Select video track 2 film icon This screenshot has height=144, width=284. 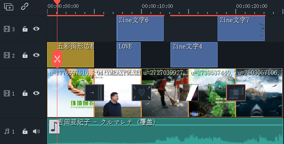click(7, 55)
